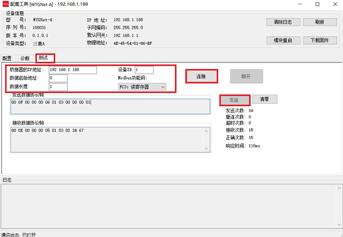343x237 pixels.
Task: Click the 发送 send button
Action: 234,99
